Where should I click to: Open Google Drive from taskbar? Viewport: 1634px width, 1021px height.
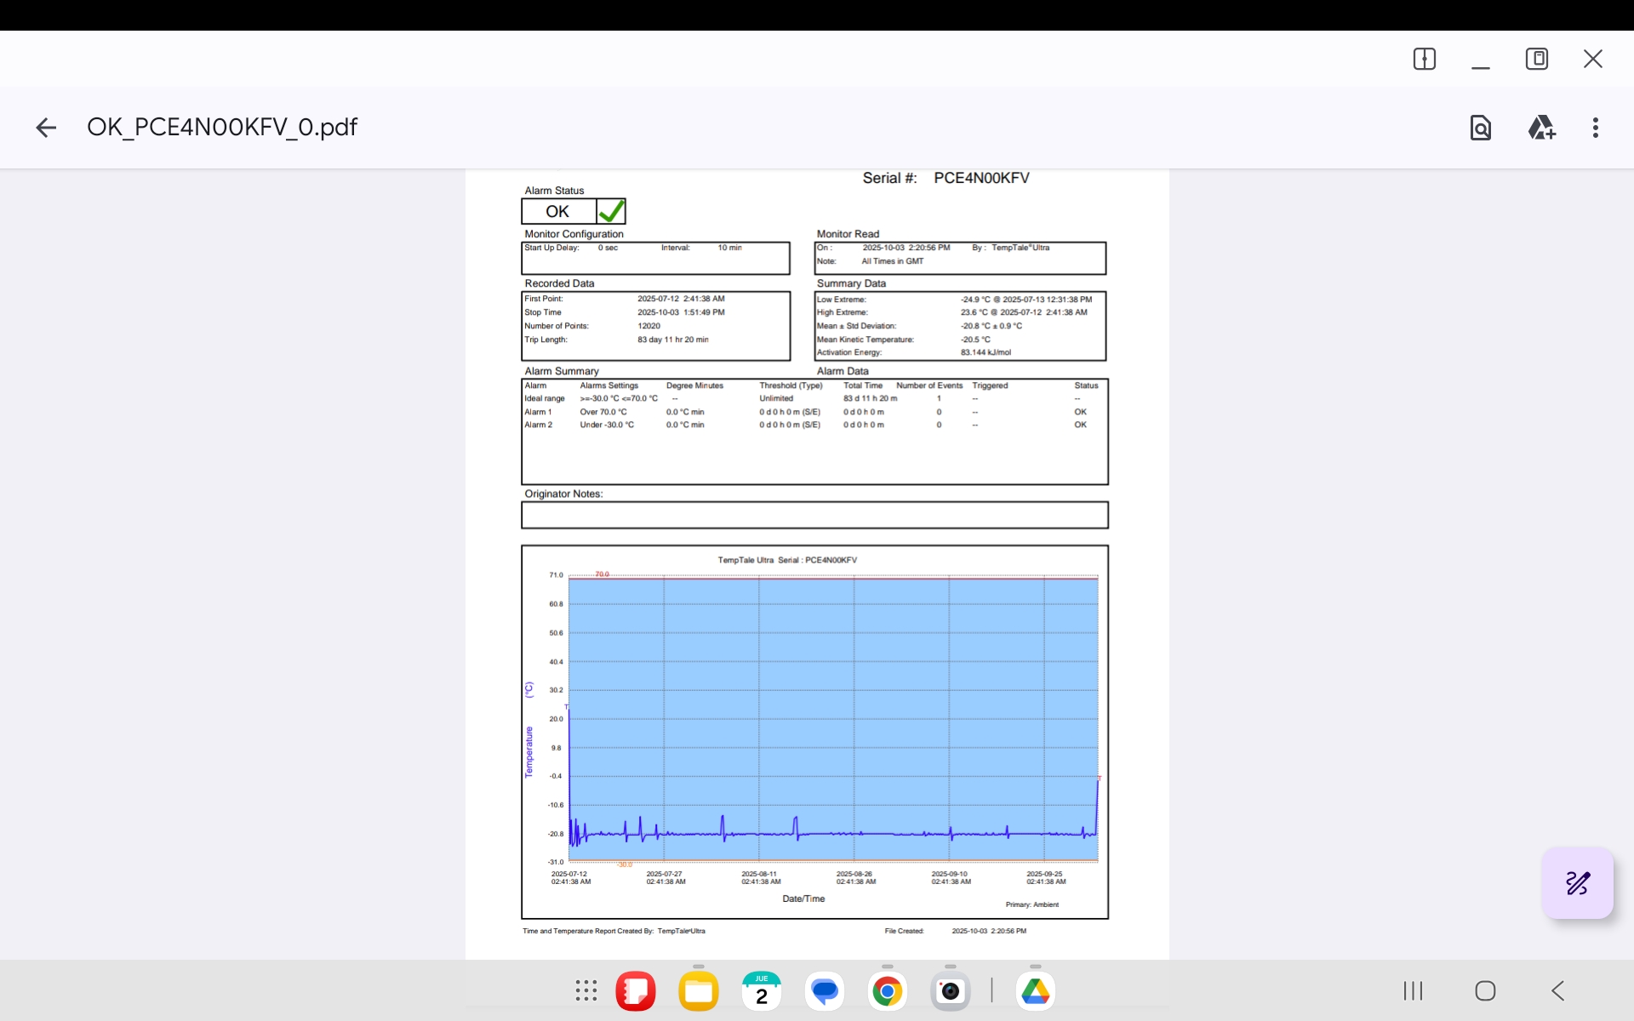click(x=1035, y=990)
